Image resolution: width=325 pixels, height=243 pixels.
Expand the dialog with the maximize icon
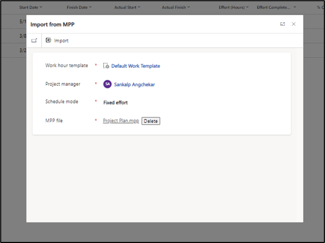pos(282,24)
